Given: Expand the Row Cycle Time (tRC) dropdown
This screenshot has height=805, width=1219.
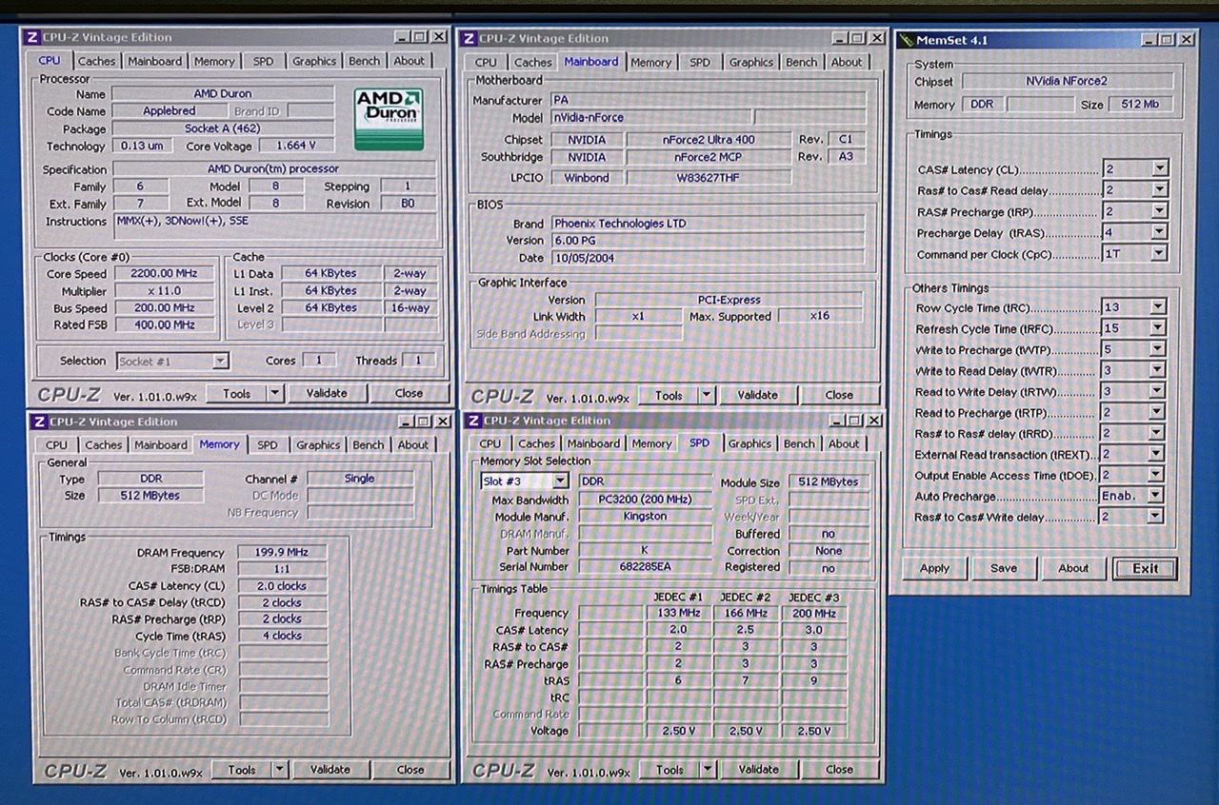Looking at the screenshot, I should pyautogui.click(x=1157, y=307).
